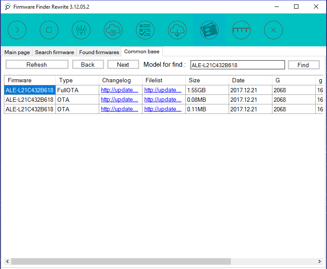Select firmware cell in the 0.11MB row

(x=30, y=109)
